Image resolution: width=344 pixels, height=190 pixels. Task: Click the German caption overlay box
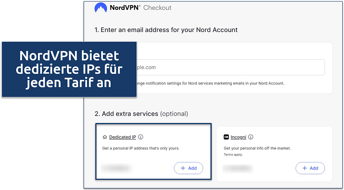tap(69, 69)
